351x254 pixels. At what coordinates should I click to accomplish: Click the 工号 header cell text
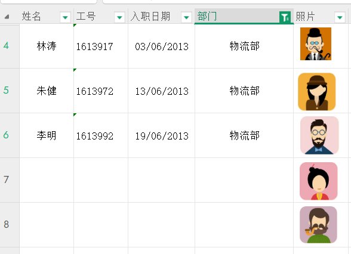86,17
